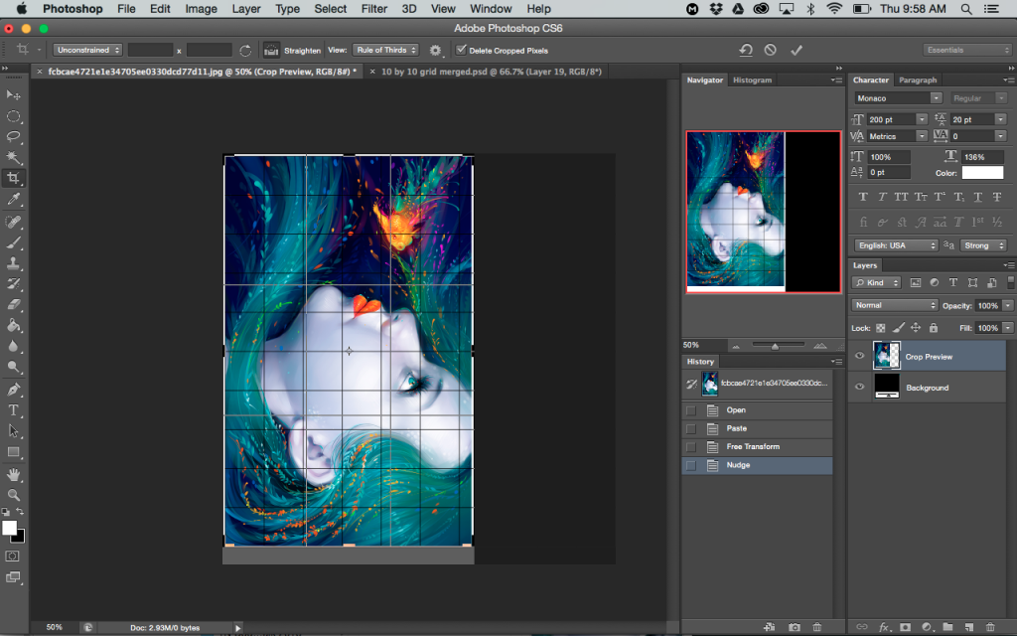
Task: Open the Image menu
Action: tap(201, 8)
